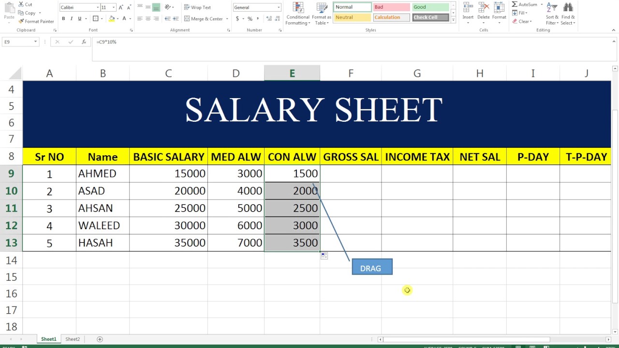Select the Middle Align icon

(x=148, y=7)
